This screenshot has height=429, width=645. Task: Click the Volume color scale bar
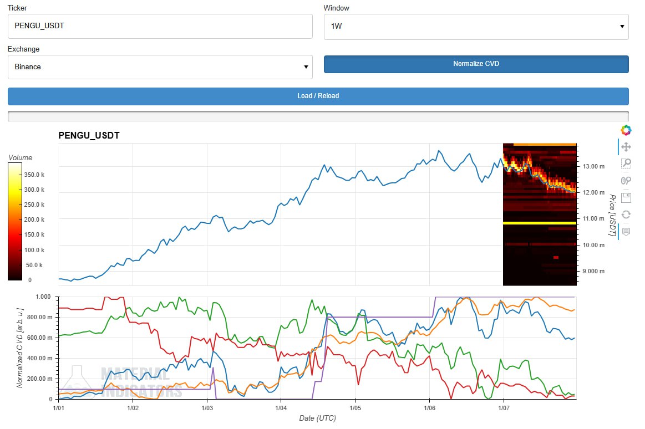[x=15, y=222]
